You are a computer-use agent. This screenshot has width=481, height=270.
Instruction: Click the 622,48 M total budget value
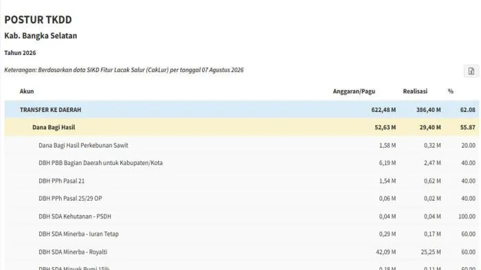[383, 109]
